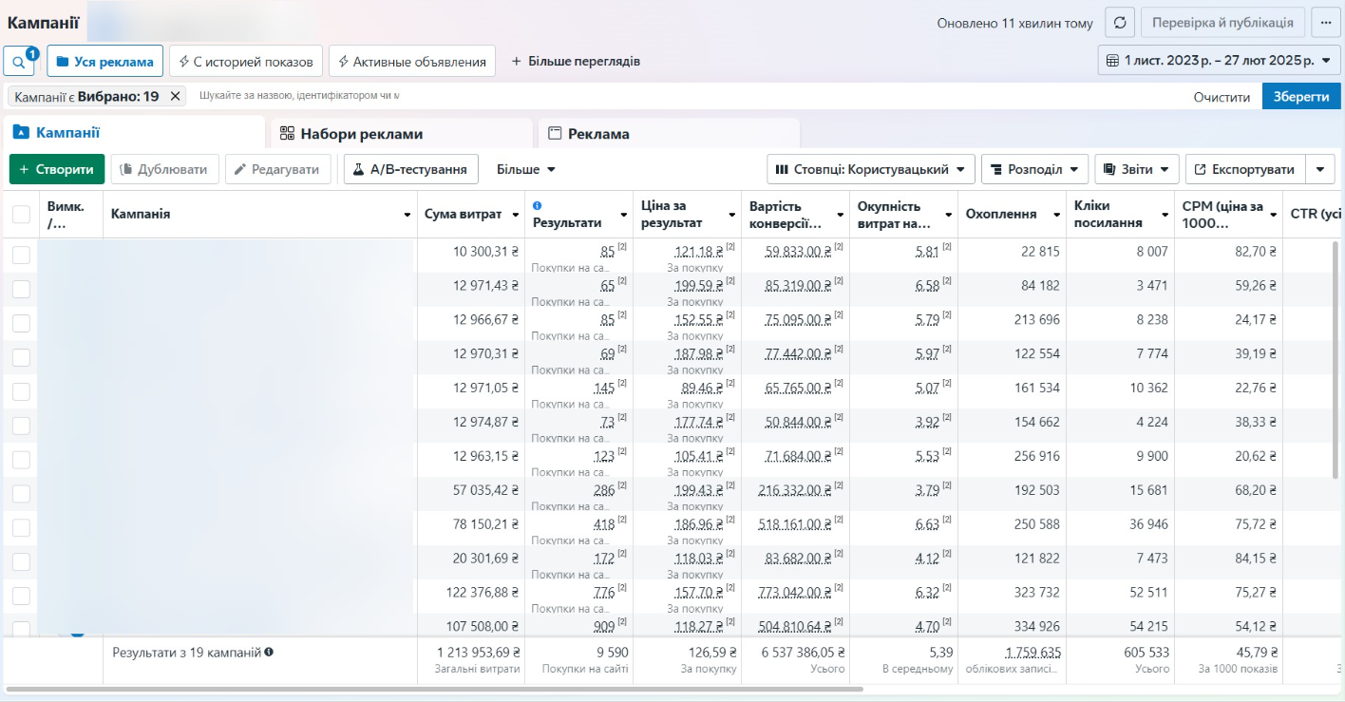The height and width of the screenshot is (702, 1345).
Task: Open the 'Звіти' dropdown
Action: [x=1137, y=169]
